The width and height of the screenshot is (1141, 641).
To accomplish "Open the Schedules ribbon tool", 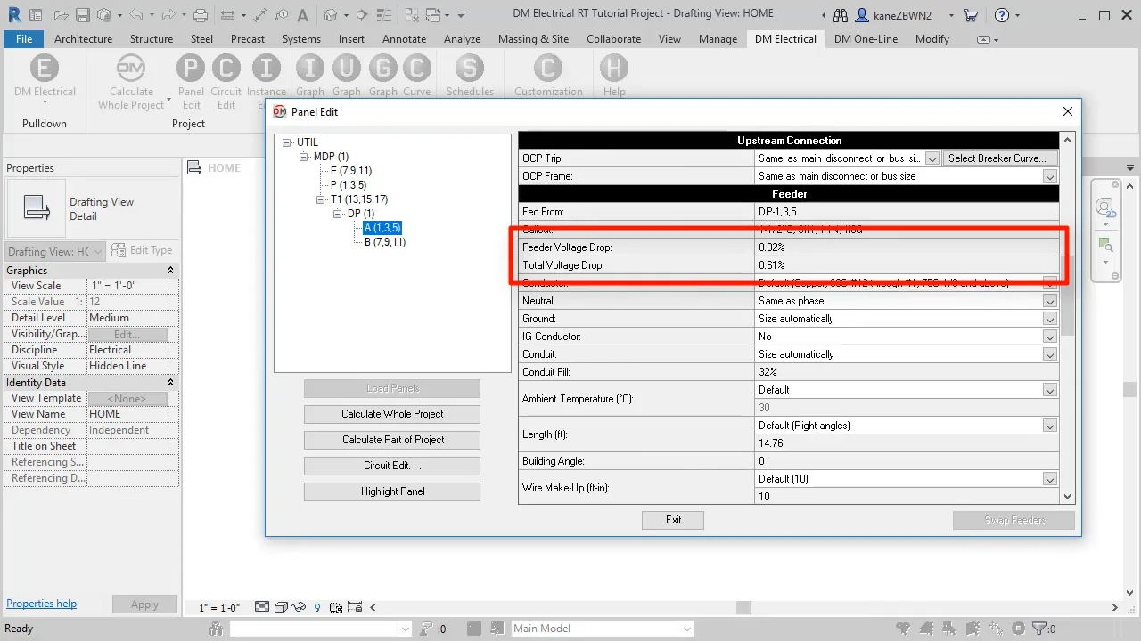I will (470, 69).
